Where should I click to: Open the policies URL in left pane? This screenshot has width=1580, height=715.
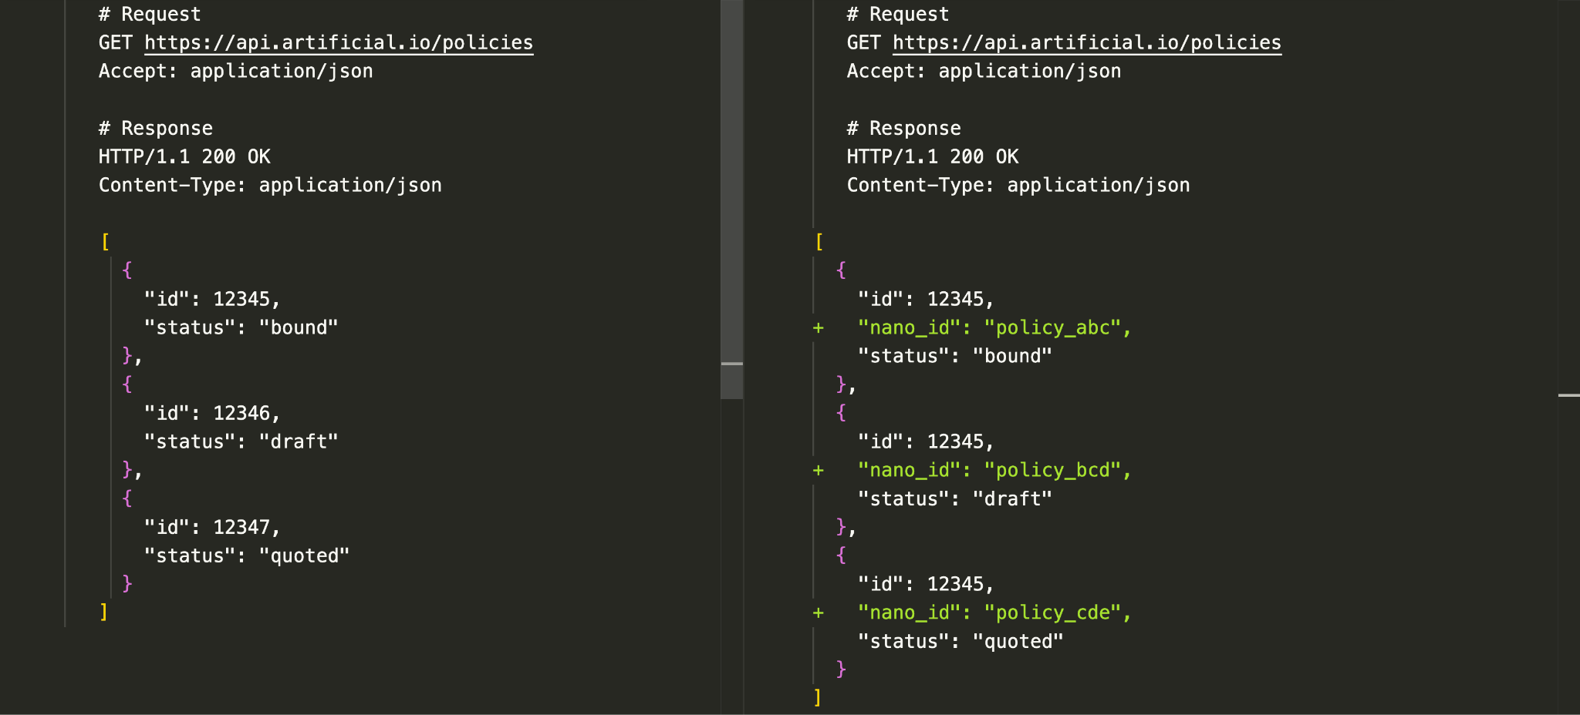pos(339,43)
